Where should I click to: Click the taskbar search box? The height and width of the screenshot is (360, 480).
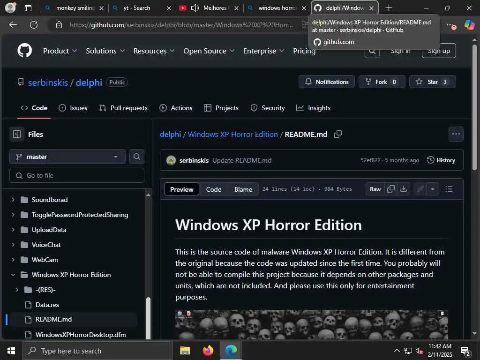click(97, 351)
